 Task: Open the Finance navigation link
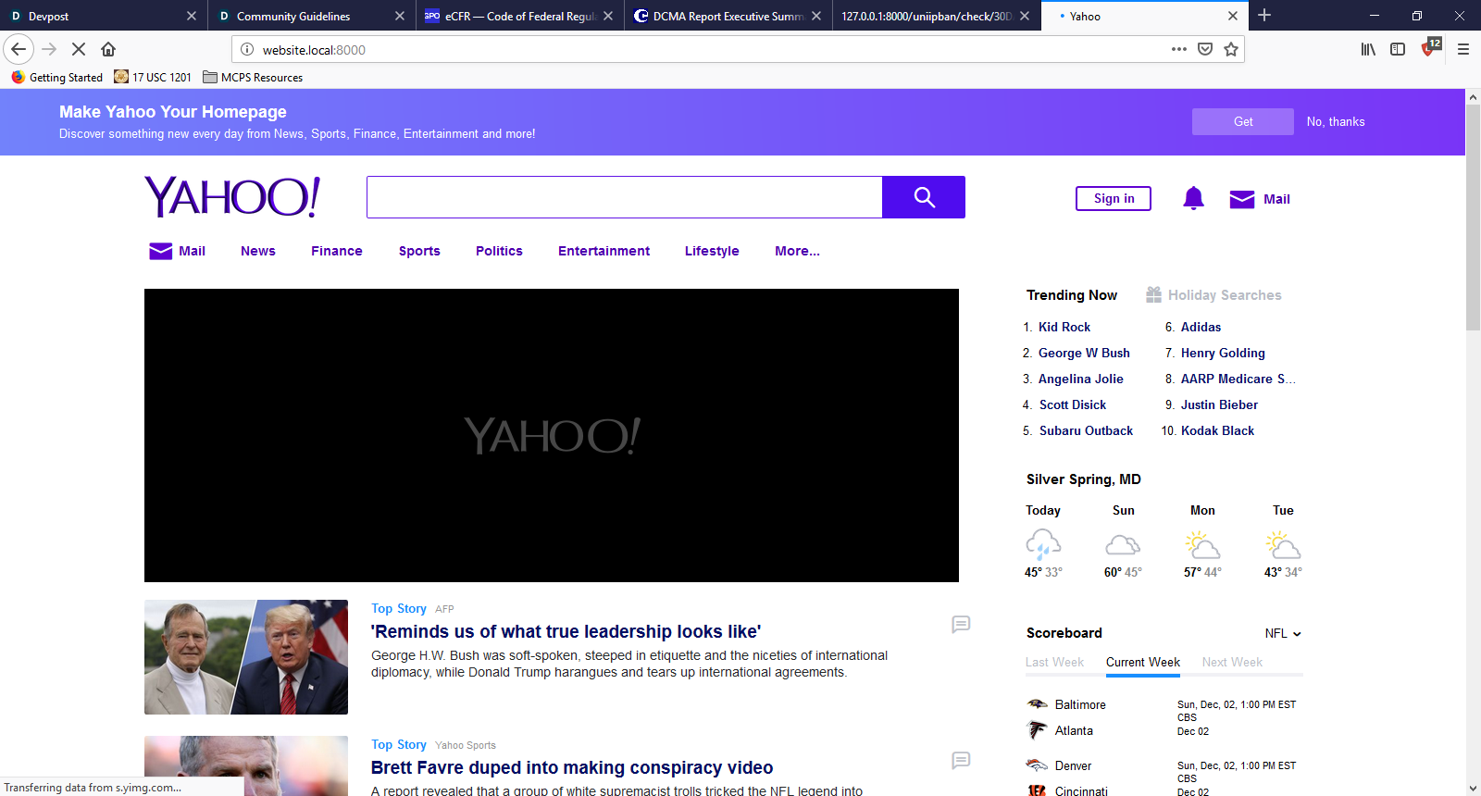[x=337, y=251]
